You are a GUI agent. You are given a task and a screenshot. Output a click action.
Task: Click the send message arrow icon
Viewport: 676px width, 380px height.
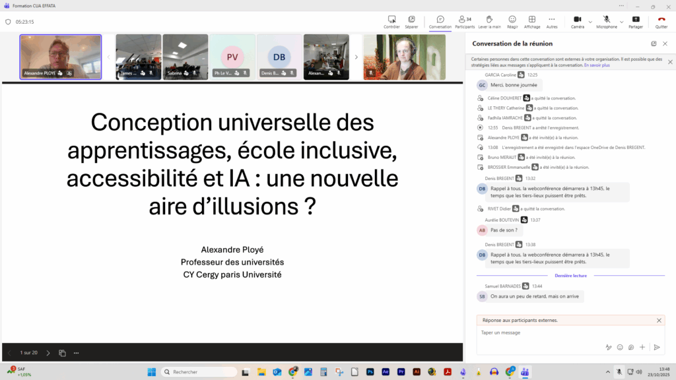tap(656, 347)
